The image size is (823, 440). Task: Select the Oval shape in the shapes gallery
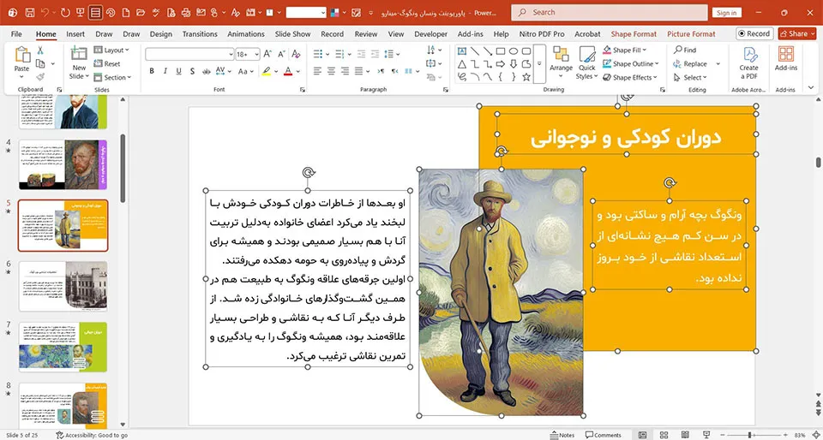point(514,51)
